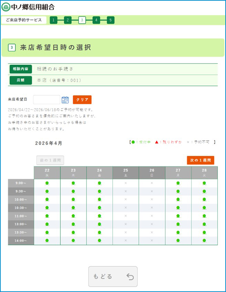Click the 店舗 label badge
The image size is (226, 292).
tap(21, 80)
